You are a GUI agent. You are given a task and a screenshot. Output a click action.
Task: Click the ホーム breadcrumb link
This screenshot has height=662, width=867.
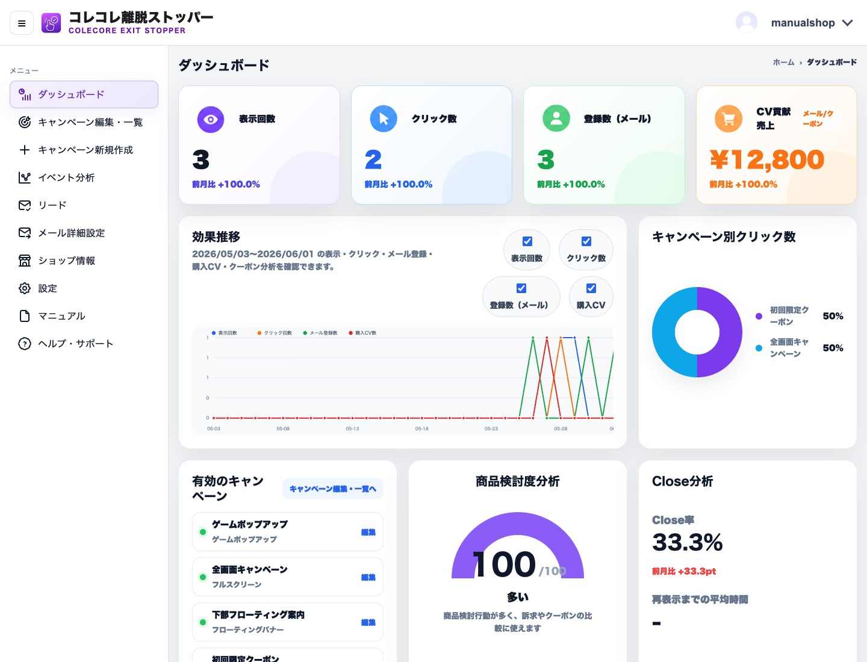pos(783,62)
